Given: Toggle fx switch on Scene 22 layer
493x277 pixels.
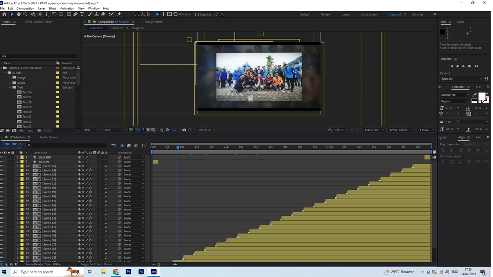Looking at the screenshot, I should [x=90, y=179].
